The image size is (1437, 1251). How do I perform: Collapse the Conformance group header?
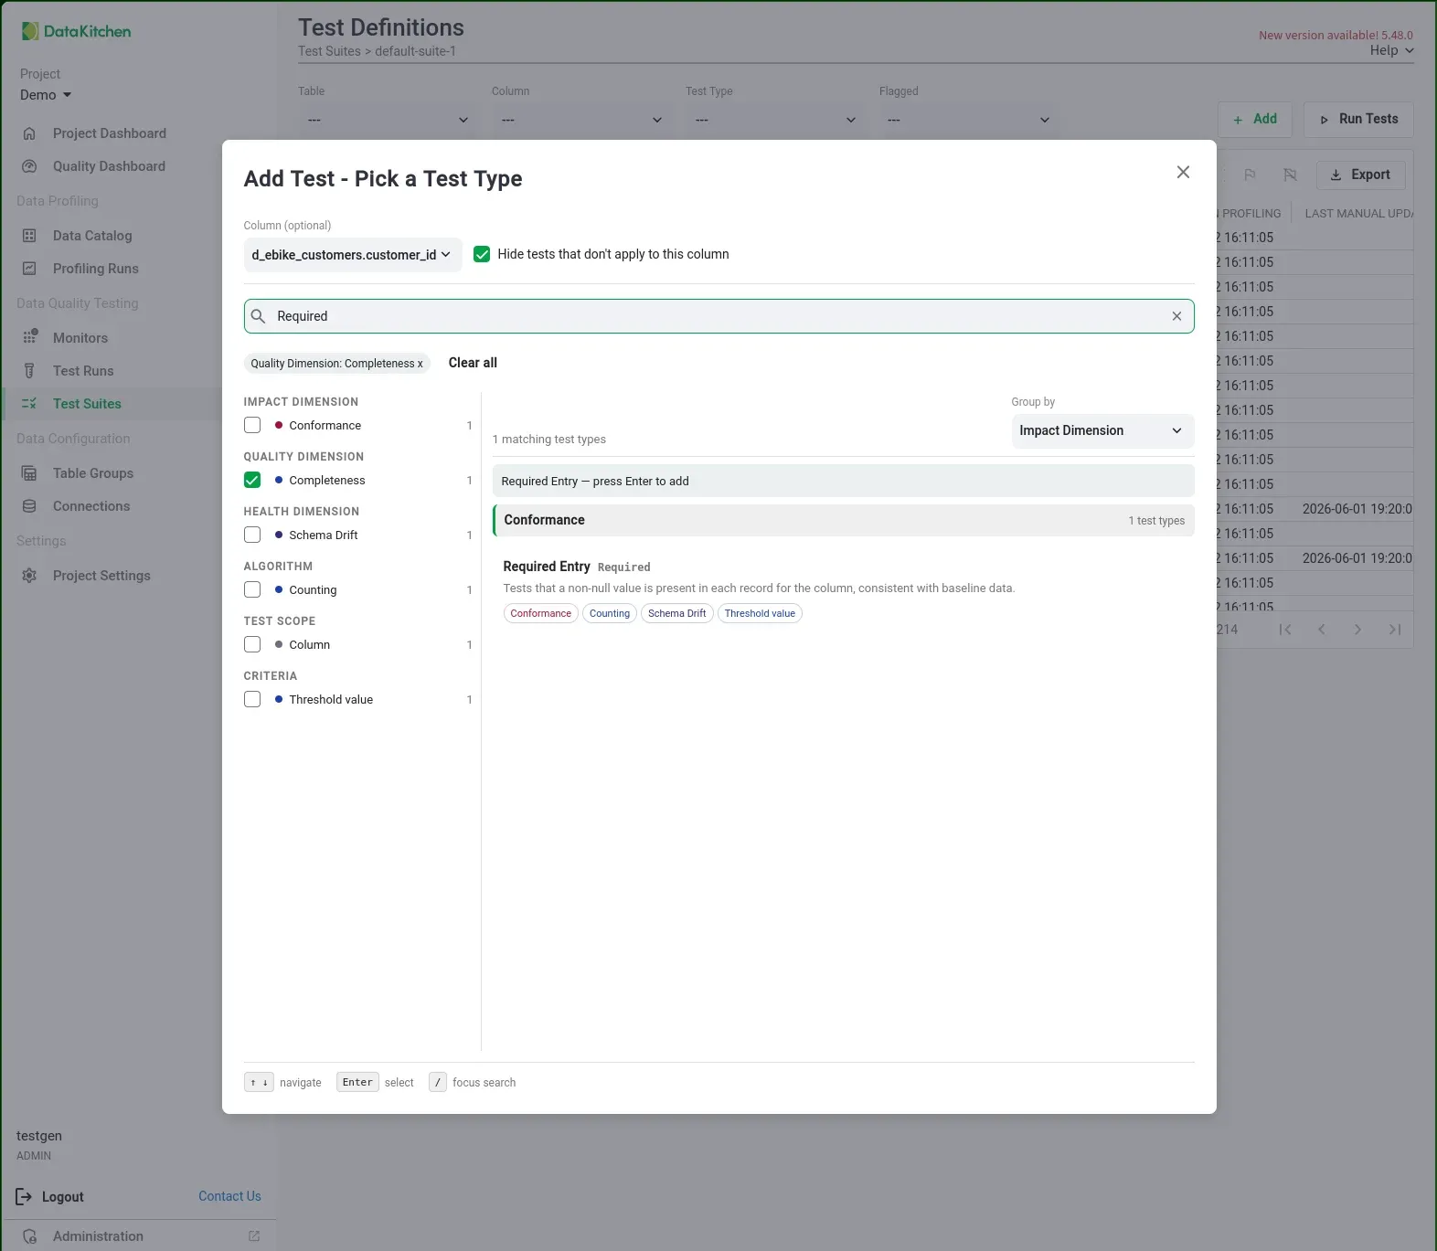(x=843, y=520)
